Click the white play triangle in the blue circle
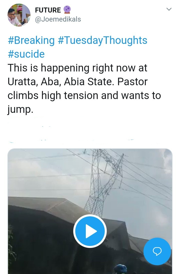This screenshot has height=274, width=180. (91, 231)
